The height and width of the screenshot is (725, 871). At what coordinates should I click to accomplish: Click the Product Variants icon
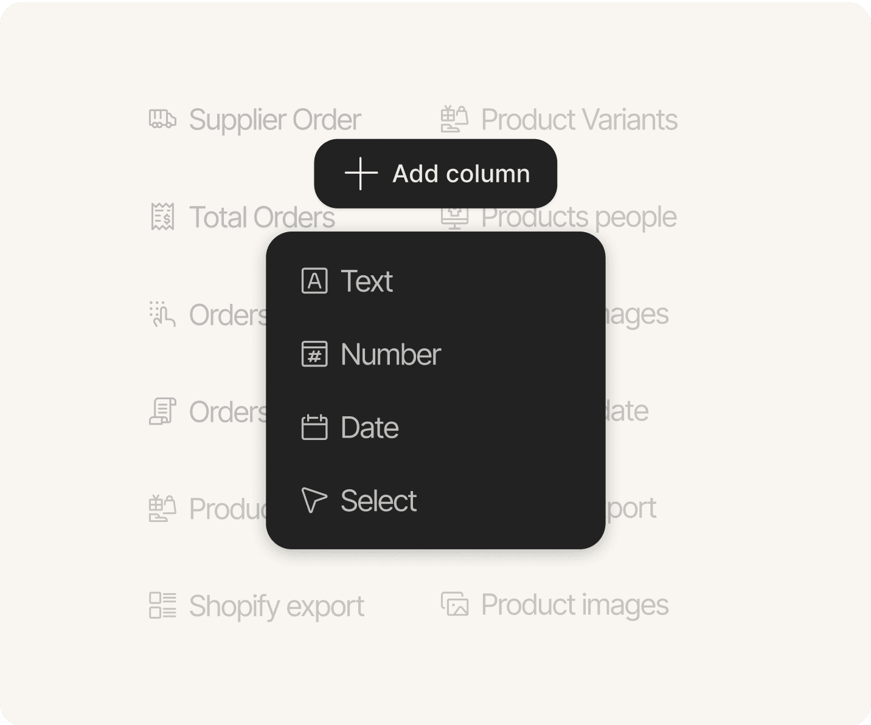454,119
